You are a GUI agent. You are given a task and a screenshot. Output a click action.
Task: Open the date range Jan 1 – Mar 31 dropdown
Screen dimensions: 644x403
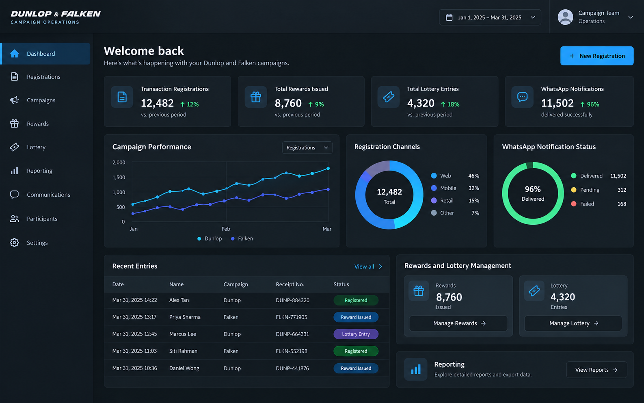[x=490, y=17]
